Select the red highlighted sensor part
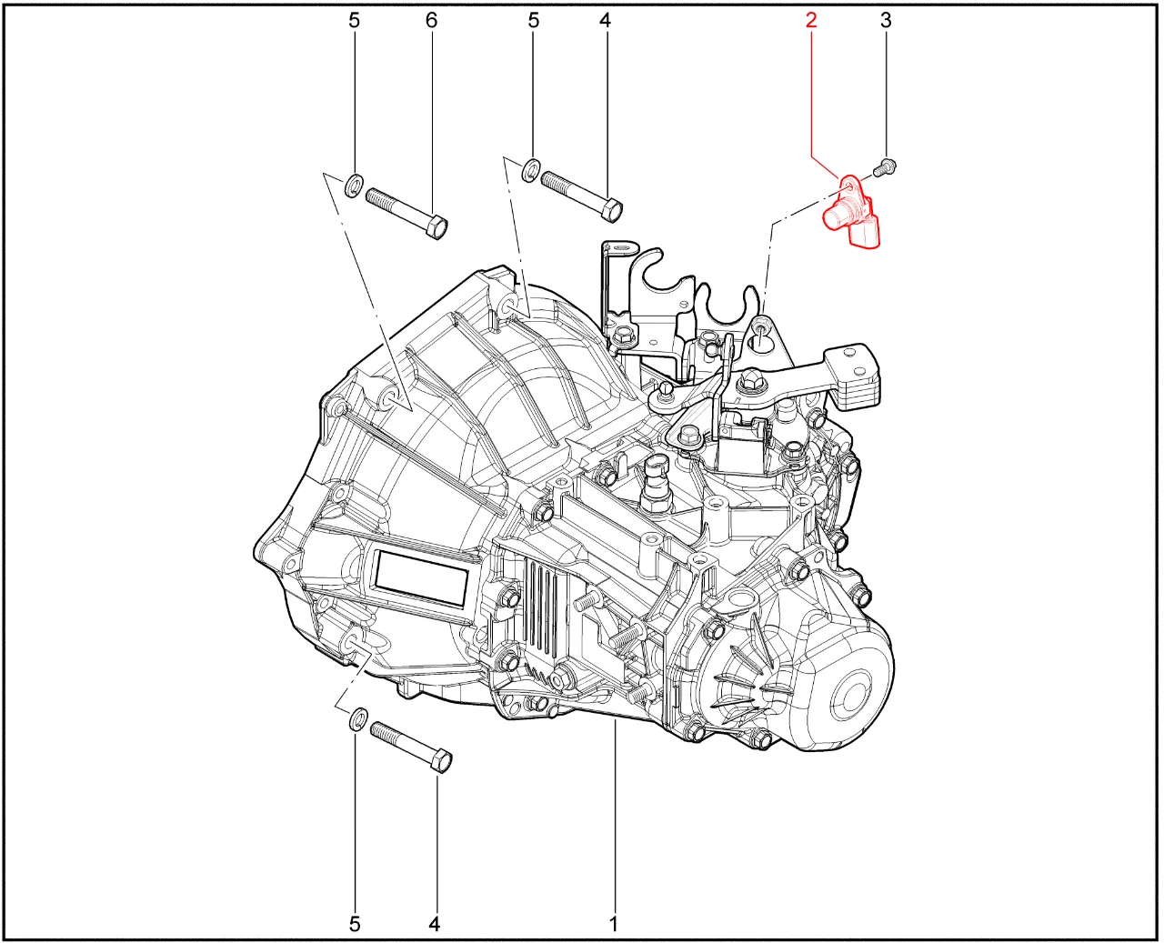1164x943 pixels. click(851, 216)
